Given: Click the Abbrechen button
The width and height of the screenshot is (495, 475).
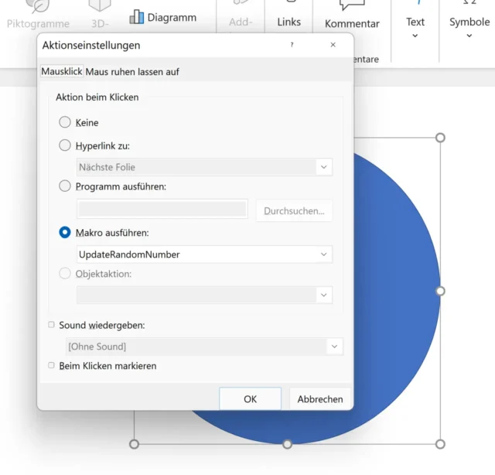Looking at the screenshot, I should point(320,399).
